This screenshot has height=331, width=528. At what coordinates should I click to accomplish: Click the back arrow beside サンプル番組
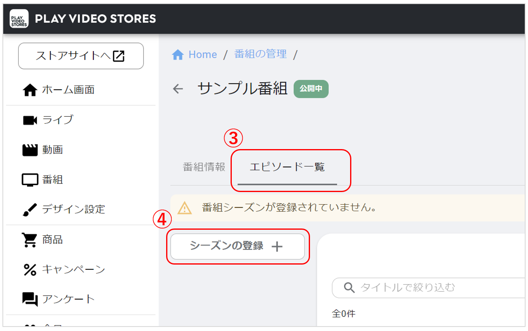tap(178, 89)
